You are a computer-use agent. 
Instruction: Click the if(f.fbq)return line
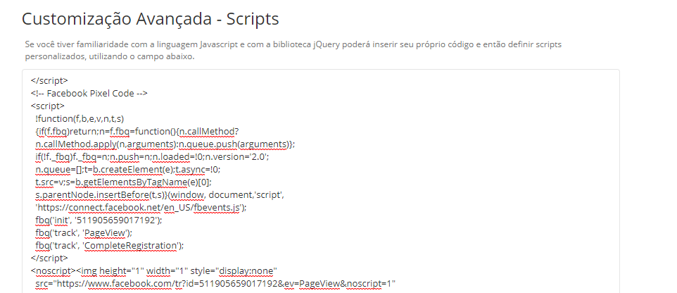point(137,132)
